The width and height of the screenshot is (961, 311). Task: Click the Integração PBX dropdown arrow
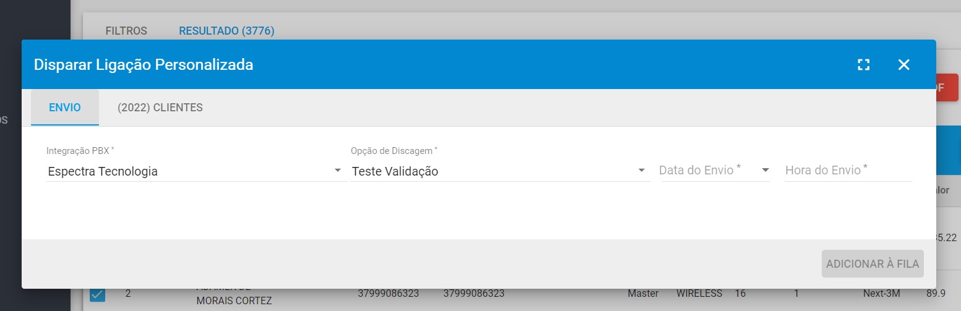click(337, 171)
